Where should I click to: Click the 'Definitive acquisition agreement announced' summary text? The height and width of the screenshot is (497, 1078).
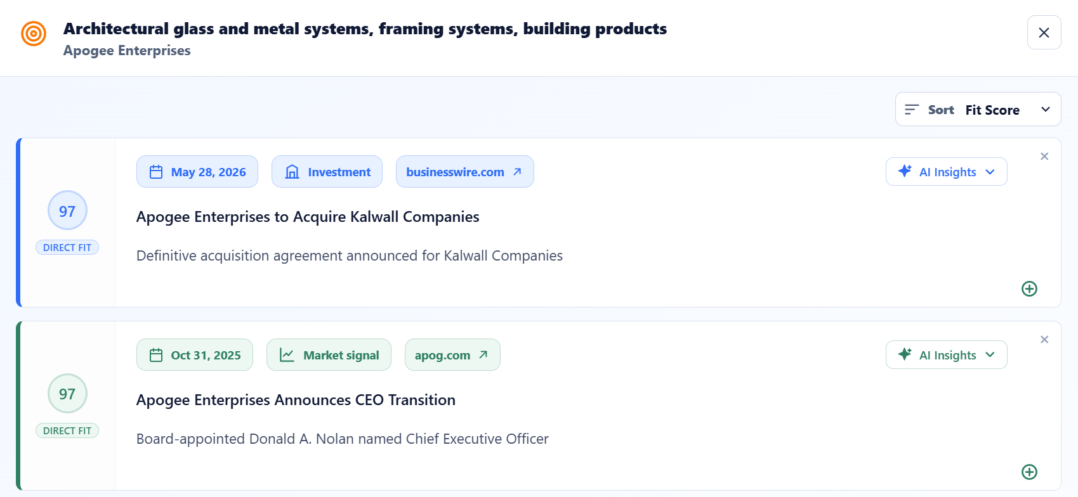click(350, 255)
